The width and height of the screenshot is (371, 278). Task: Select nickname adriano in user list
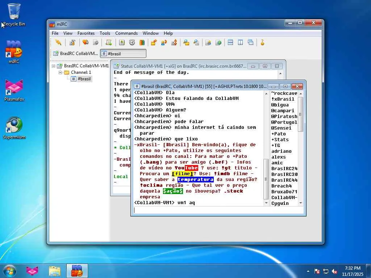click(x=281, y=151)
